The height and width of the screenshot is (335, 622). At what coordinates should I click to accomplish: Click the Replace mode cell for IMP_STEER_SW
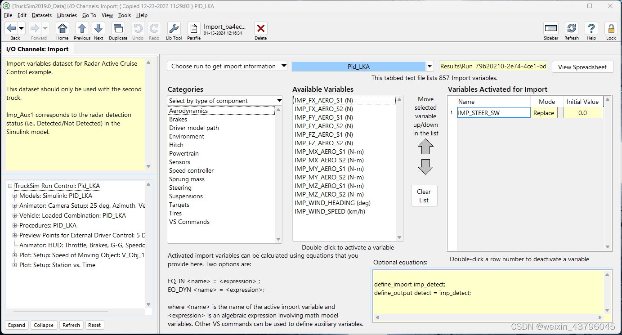click(x=544, y=113)
